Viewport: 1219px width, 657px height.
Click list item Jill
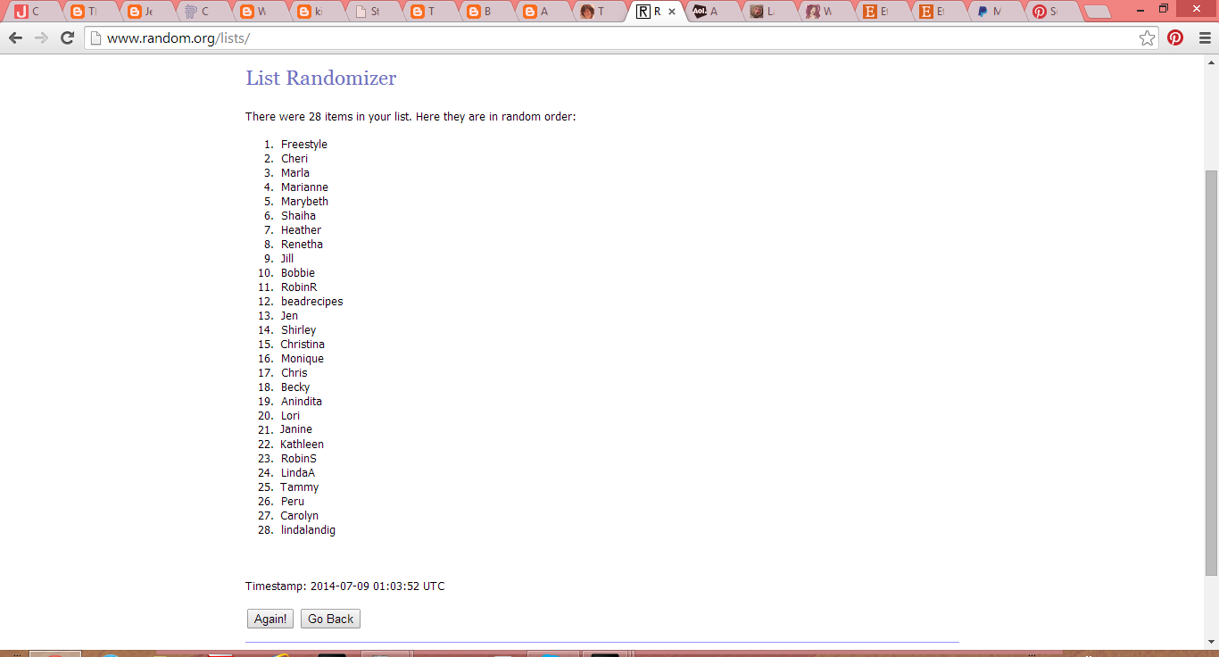click(x=287, y=259)
